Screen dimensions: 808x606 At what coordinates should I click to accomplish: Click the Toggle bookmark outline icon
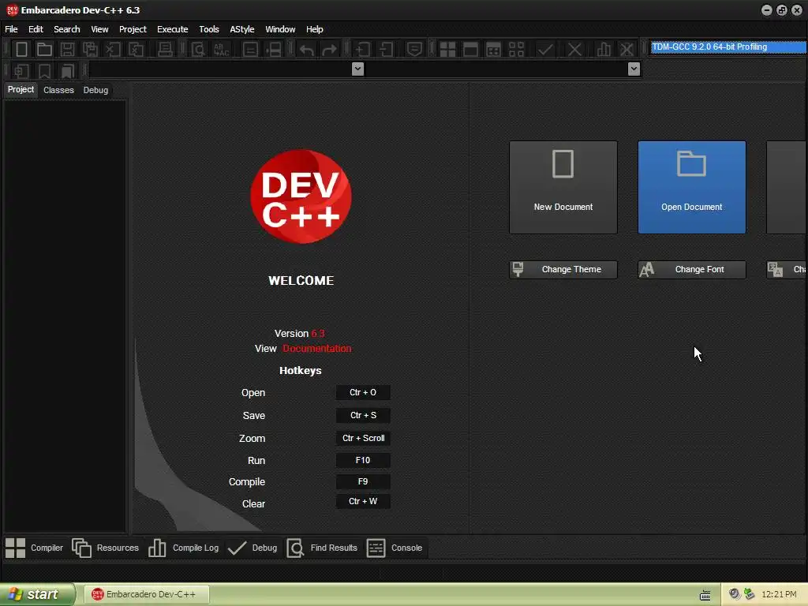[44, 70]
